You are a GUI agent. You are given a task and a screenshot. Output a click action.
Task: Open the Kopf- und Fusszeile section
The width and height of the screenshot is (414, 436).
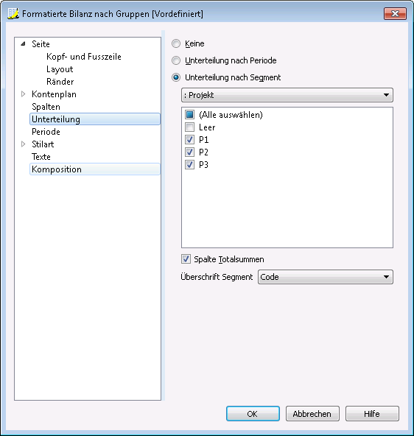(84, 57)
